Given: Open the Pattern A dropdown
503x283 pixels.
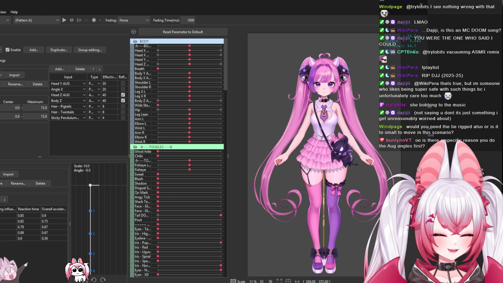Looking at the screenshot, I should 37,20.
